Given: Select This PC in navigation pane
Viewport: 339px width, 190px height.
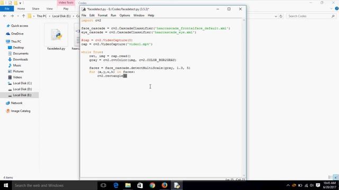Looking at the screenshot, I should tap(16, 41).
